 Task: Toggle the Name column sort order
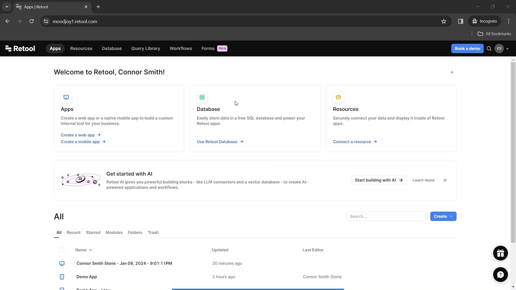coord(84,250)
